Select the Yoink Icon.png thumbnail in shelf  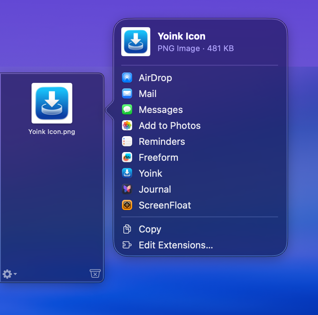tap(52, 103)
